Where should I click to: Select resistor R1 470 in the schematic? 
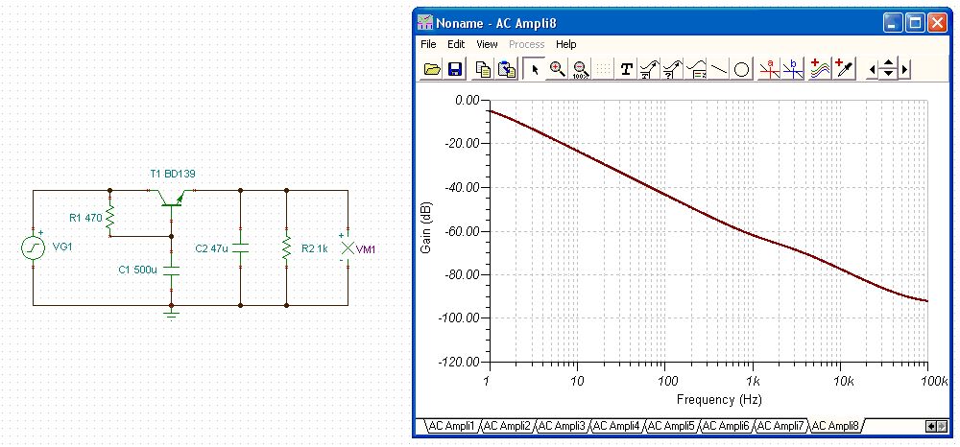110,219
